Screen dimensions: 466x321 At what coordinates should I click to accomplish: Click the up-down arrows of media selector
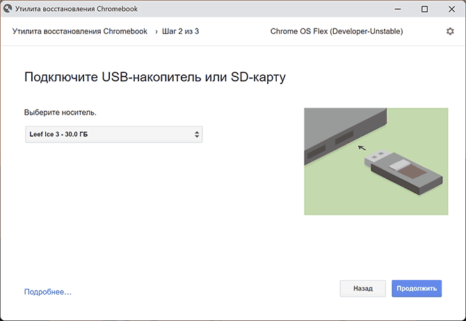(x=197, y=135)
